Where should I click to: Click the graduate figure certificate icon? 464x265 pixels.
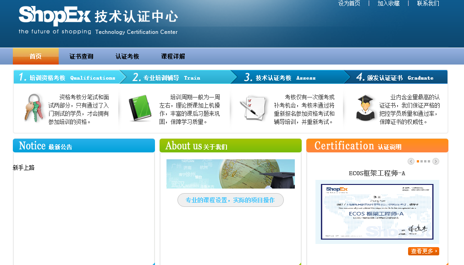click(365, 108)
